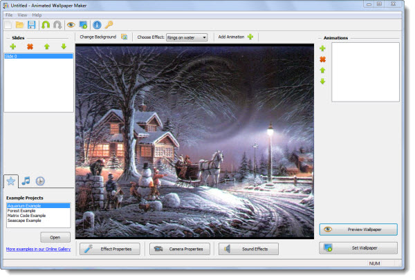Open Camera Properties
Viewport: 415px width, 280px height.
pyautogui.click(x=180, y=249)
